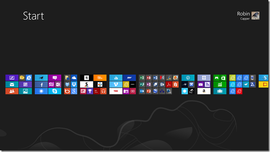Open the dark red BBC News tile
This screenshot has height=152, width=270.
(96, 91)
